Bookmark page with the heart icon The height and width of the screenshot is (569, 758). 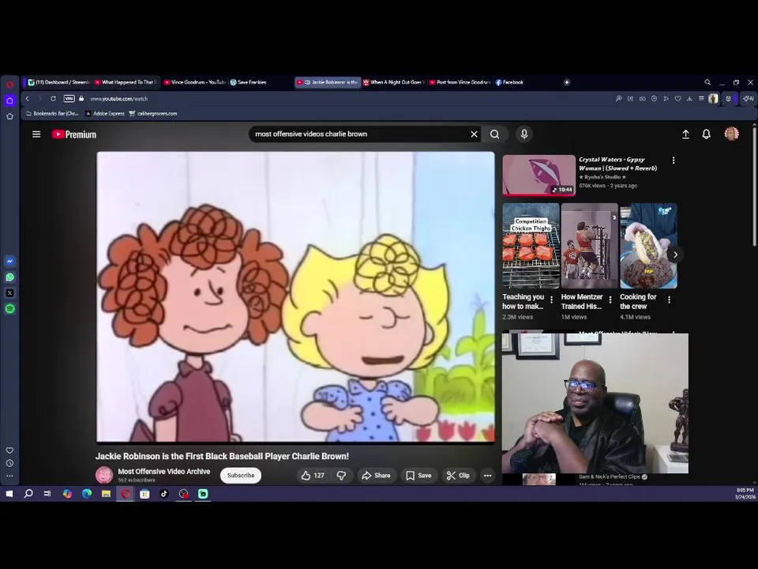click(x=677, y=99)
